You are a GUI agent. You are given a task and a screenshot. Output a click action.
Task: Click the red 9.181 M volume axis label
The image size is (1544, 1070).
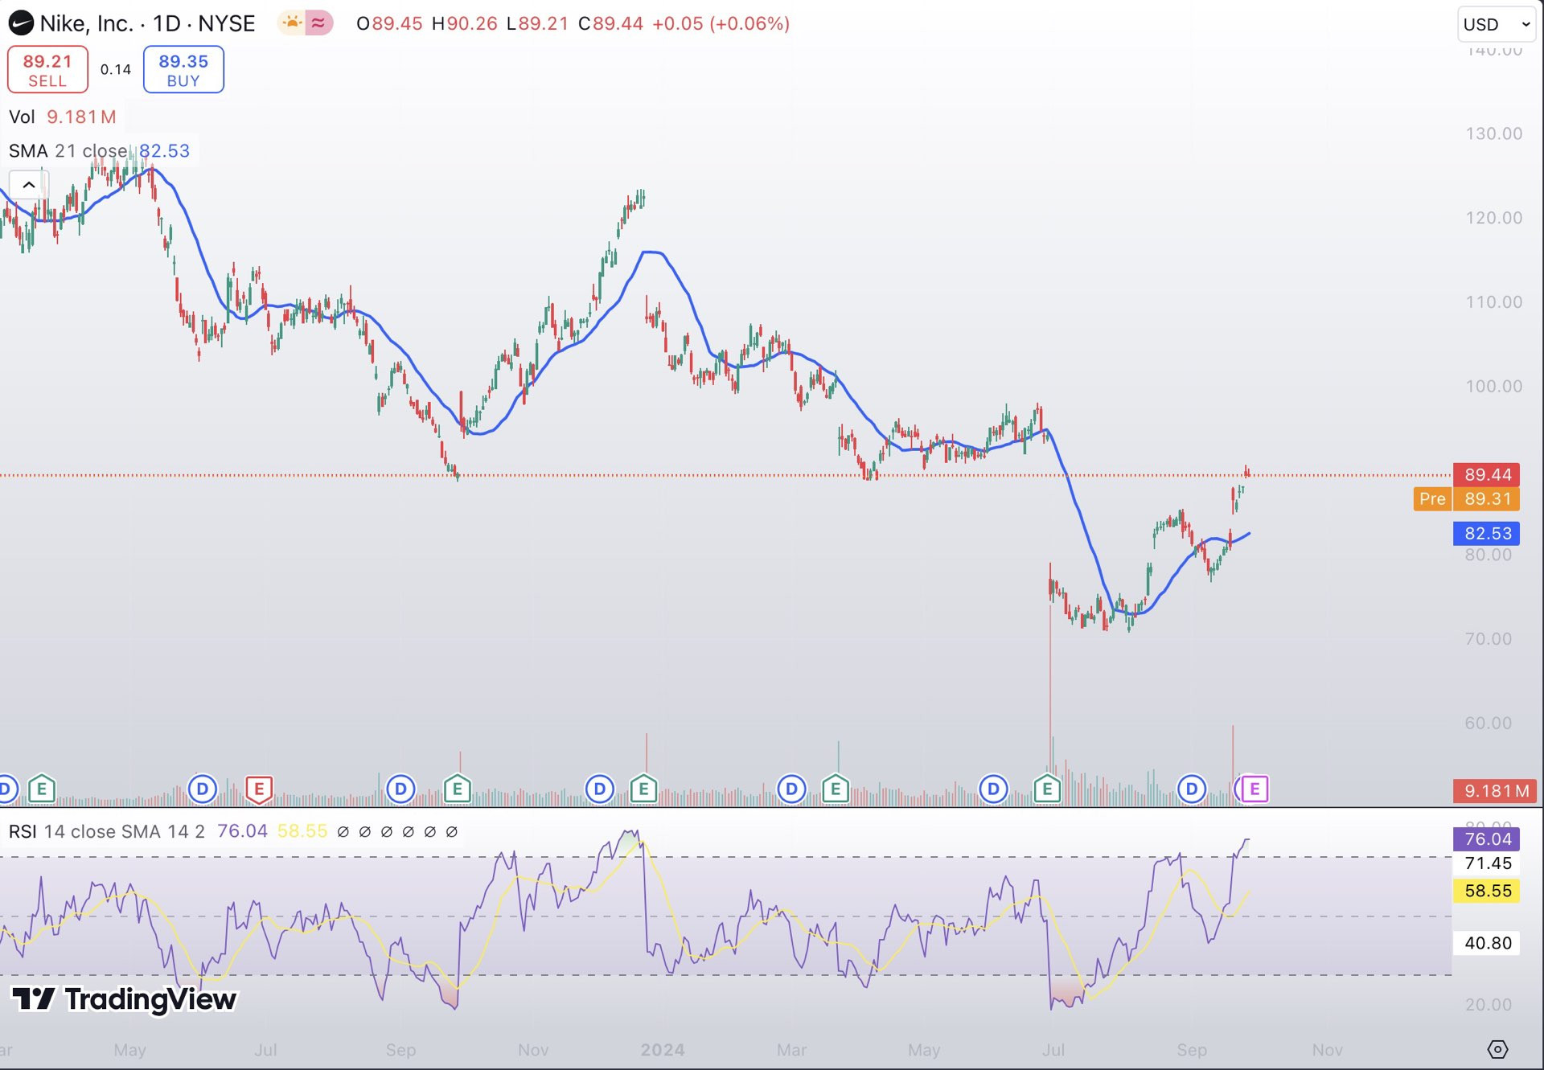[1495, 791]
